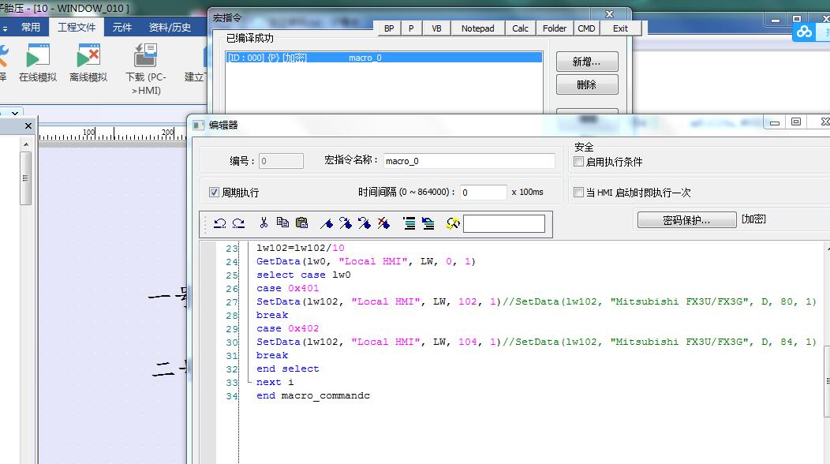The height and width of the screenshot is (464, 830).
Task: Collapse the code fold at line 33
Action: point(249,382)
